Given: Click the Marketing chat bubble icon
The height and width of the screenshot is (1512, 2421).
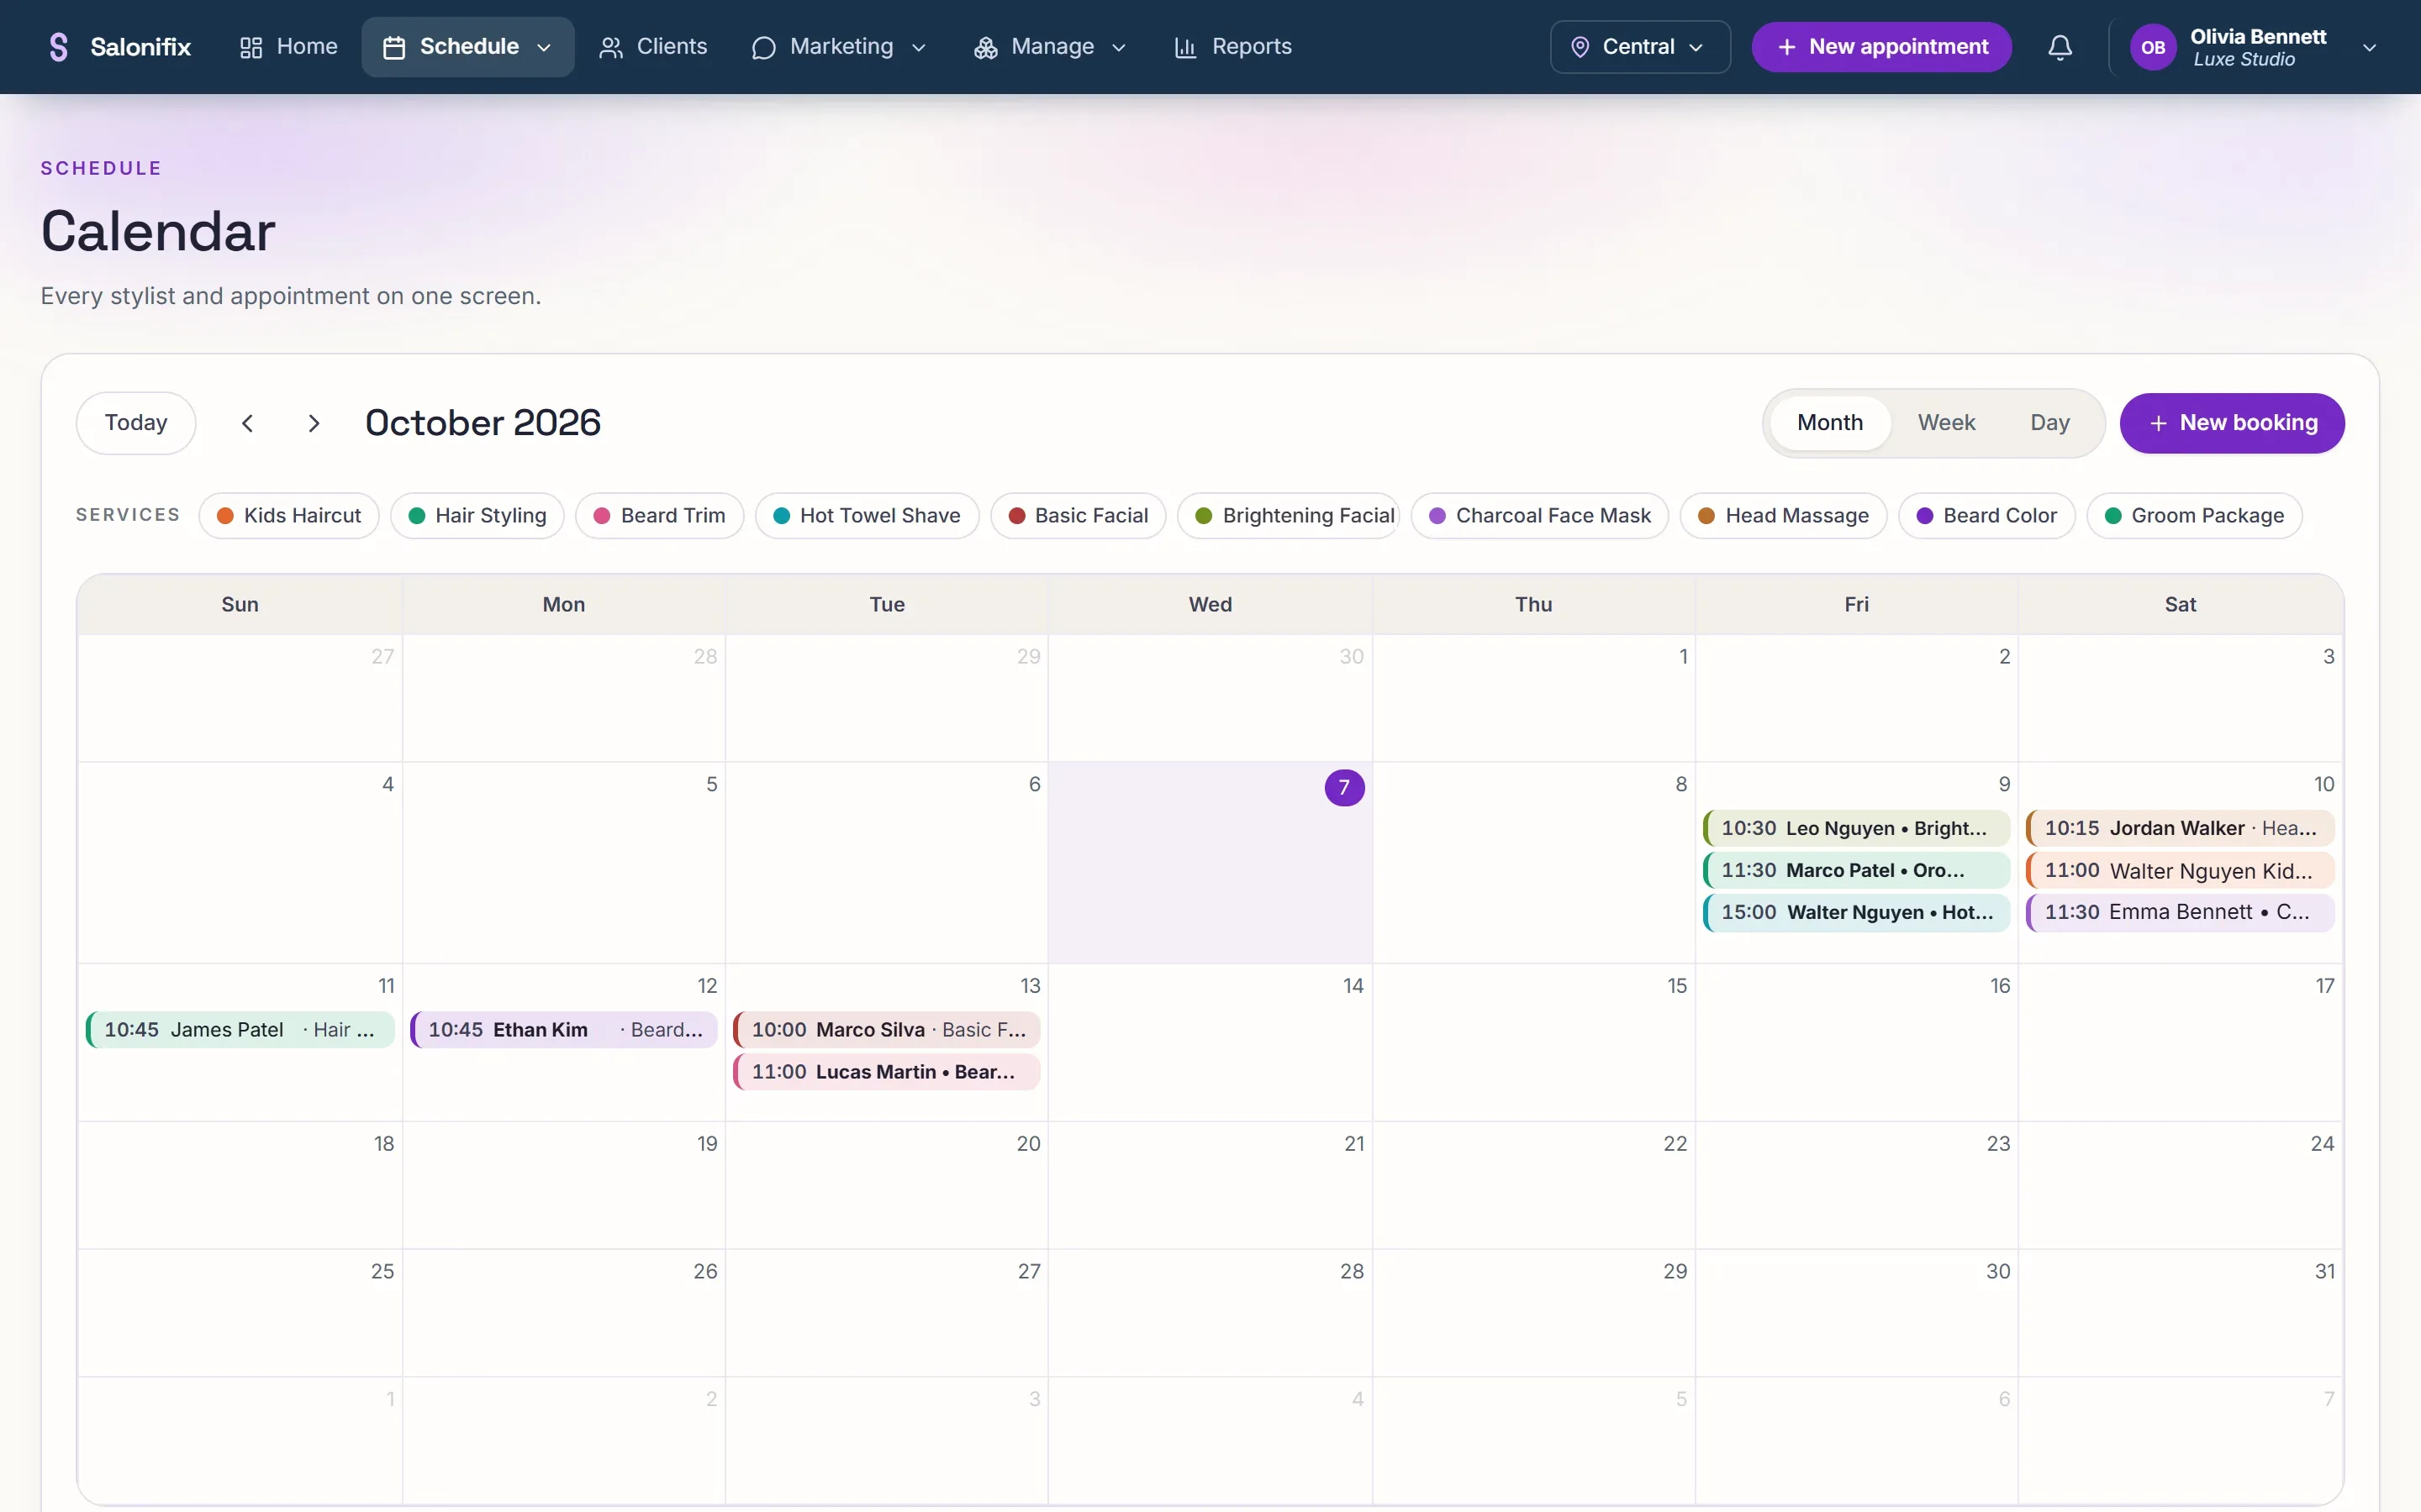Looking at the screenshot, I should tap(763, 47).
